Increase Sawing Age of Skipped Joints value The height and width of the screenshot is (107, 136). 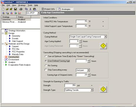tap(89, 74)
